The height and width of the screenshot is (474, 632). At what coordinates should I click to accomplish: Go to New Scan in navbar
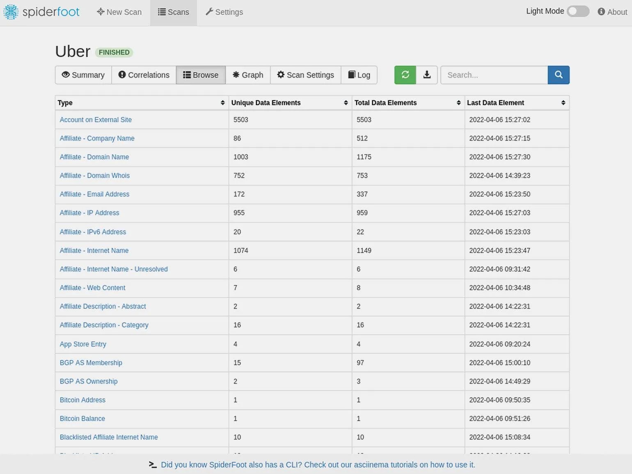pyautogui.click(x=119, y=12)
